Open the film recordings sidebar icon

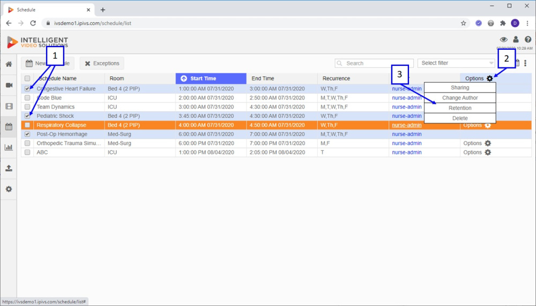click(x=9, y=106)
